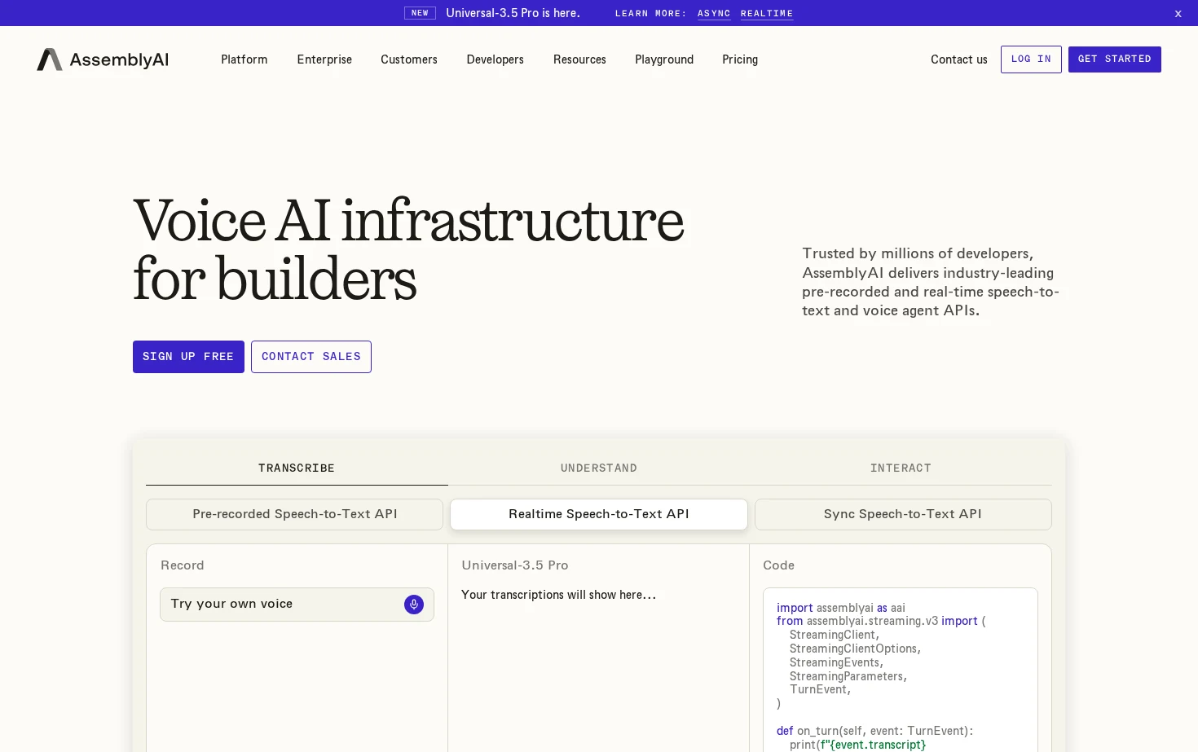Screen dimensions: 1198x752
Task: Open the Platform menu
Action: [244, 59]
